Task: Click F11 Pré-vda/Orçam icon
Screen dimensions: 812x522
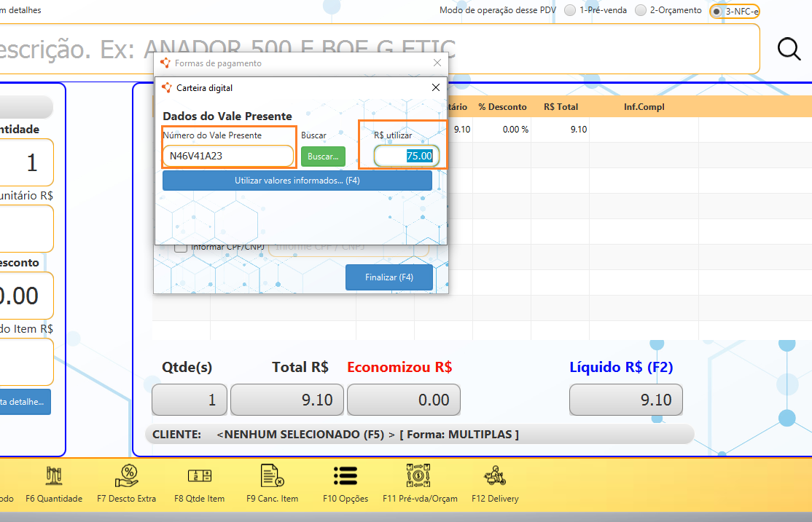Action: (x=418, y=477)
